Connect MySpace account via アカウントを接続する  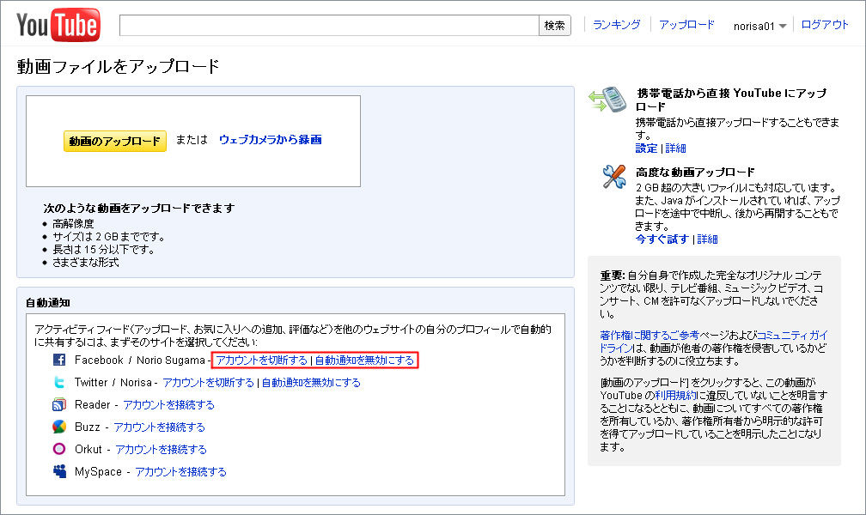180,472
